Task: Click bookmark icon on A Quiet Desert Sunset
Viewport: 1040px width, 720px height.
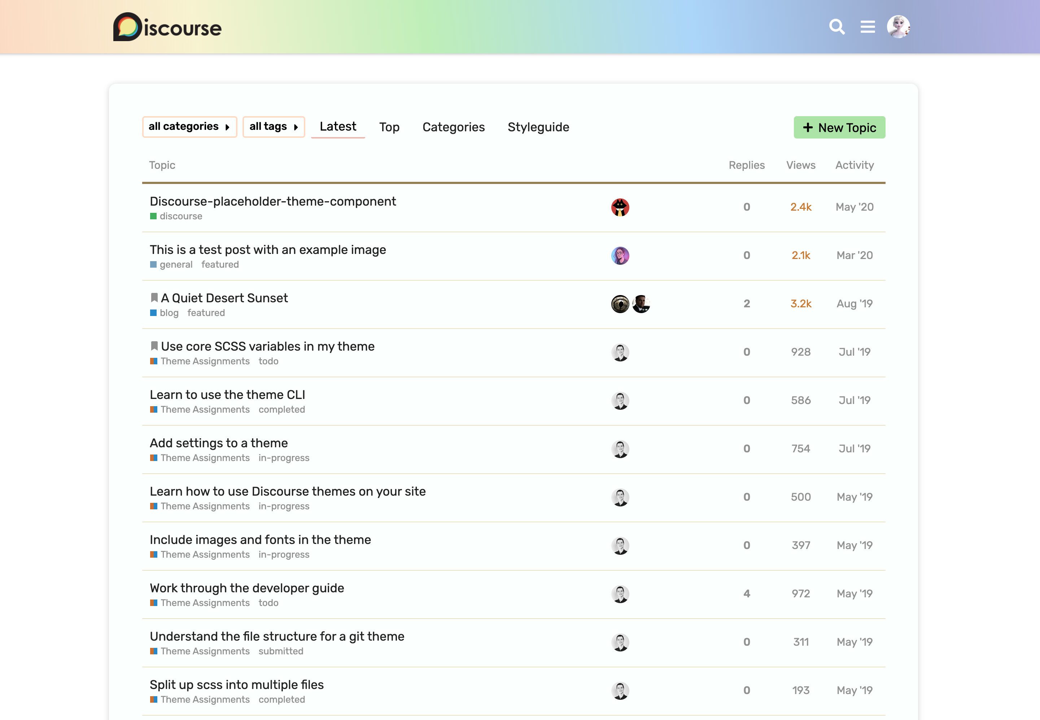Action: [x=154, y=298]
